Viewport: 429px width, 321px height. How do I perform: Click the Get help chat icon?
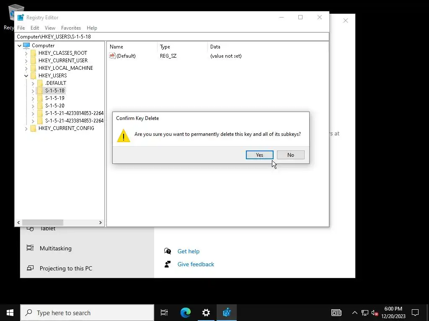[168, 251]
